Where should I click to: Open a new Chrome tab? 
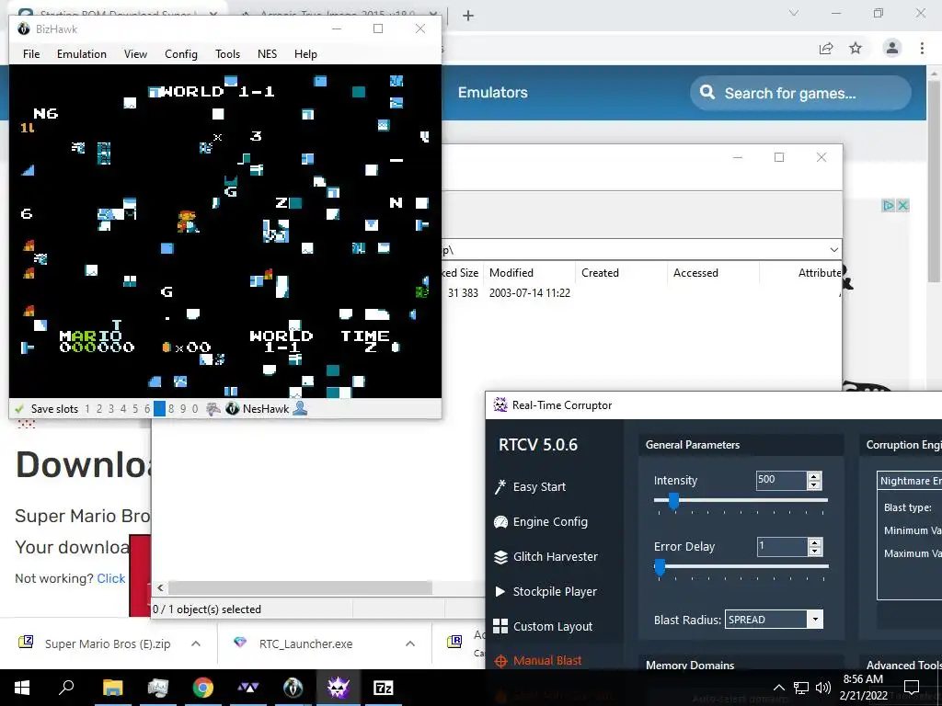468,16
